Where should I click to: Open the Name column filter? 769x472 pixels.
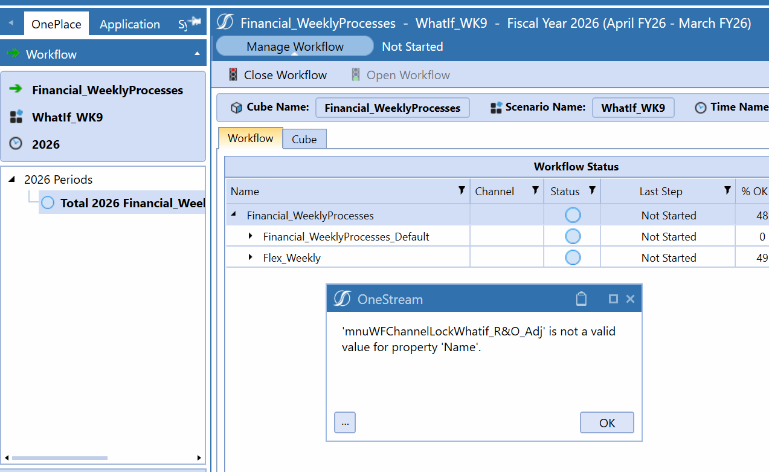[462, 190]
